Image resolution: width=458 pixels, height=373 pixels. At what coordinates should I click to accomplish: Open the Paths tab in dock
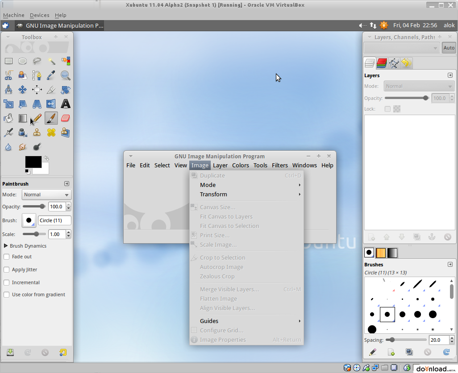coord(394,63)
